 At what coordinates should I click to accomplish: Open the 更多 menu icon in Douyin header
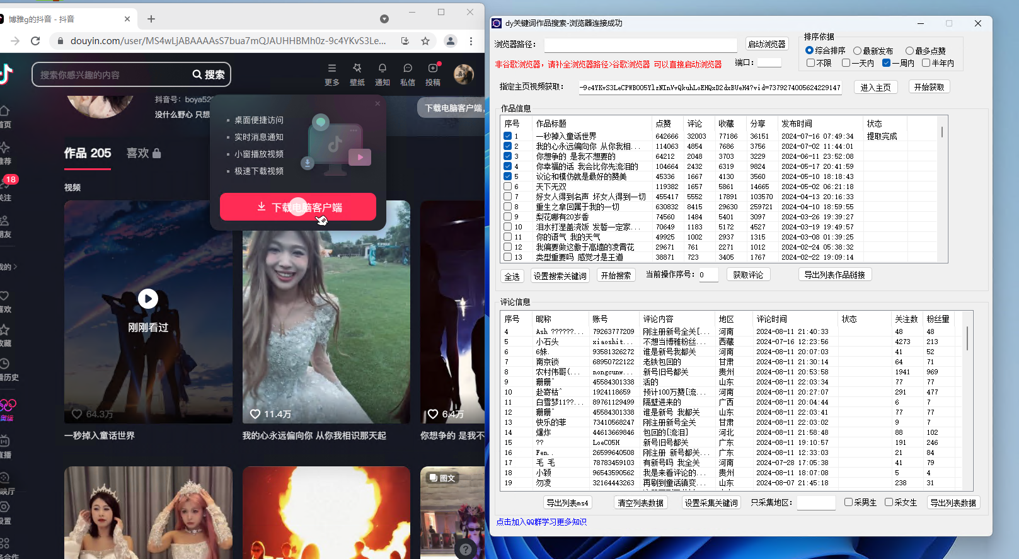pyautogui.click(x=331, y=74)
